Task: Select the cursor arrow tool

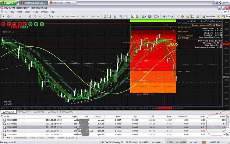Action: [x=4, y=17]
